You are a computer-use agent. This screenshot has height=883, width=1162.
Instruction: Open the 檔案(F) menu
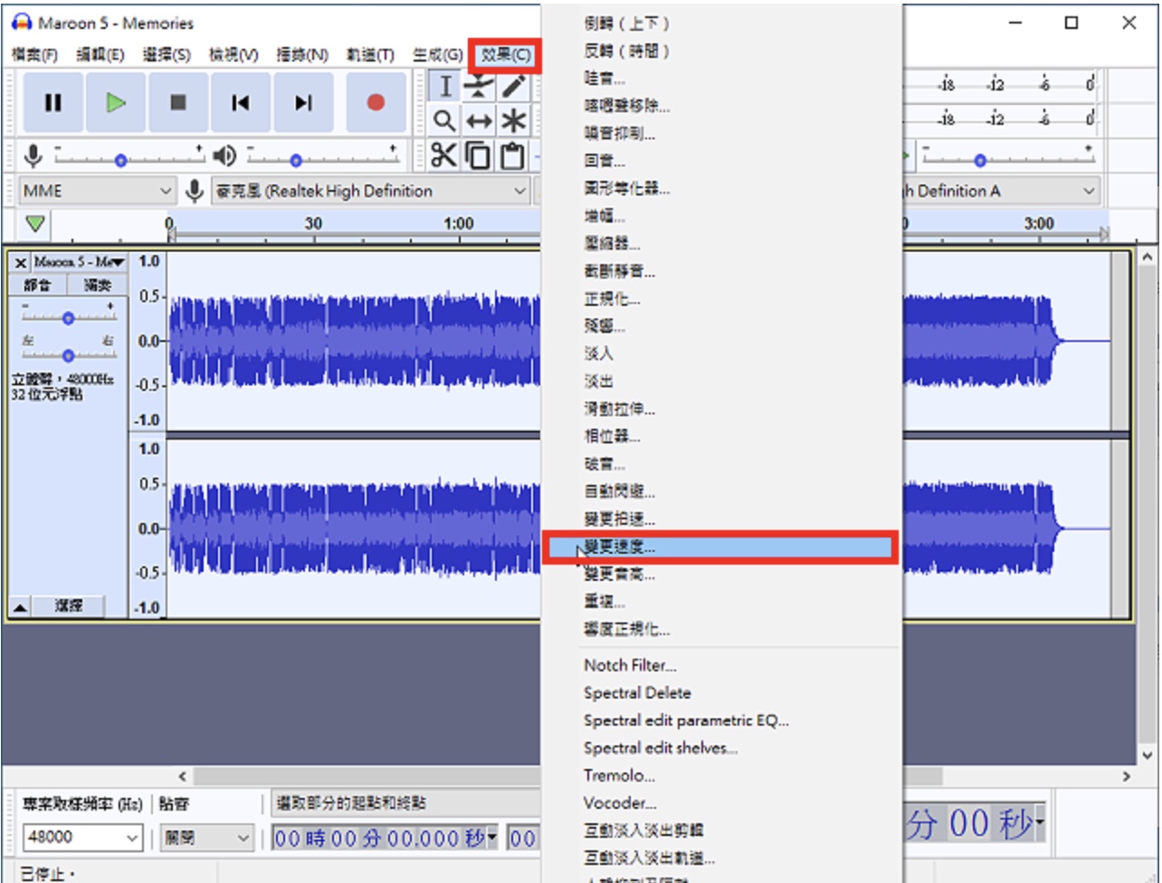coord(35,55)
